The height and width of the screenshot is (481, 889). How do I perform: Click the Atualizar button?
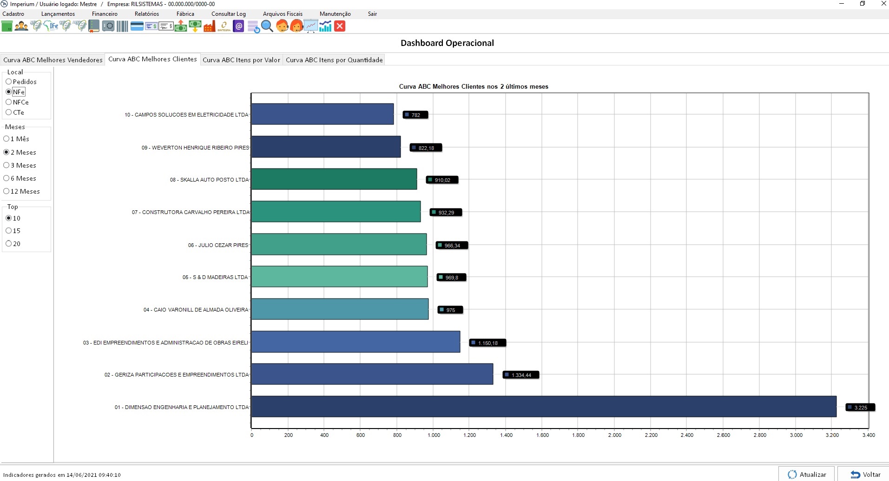tap(807, 474)
